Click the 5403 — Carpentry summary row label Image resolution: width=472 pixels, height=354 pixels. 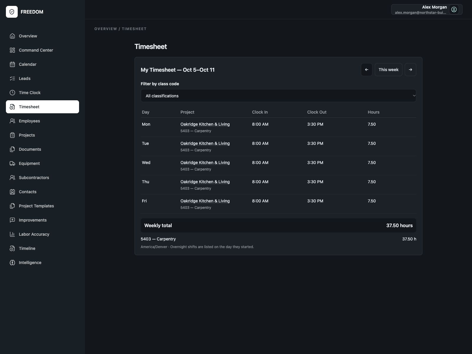(x=158, y=239)
